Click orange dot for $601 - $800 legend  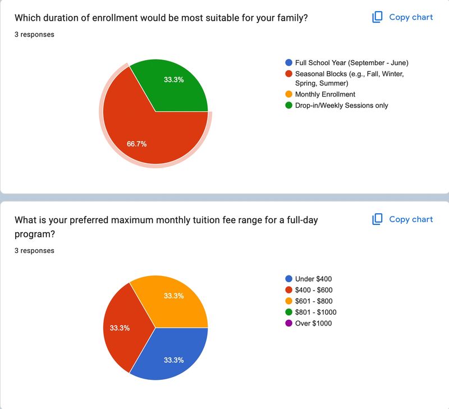(288, 301)
